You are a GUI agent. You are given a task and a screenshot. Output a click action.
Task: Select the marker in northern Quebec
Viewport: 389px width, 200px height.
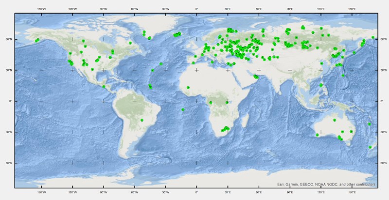pos(130,43)
